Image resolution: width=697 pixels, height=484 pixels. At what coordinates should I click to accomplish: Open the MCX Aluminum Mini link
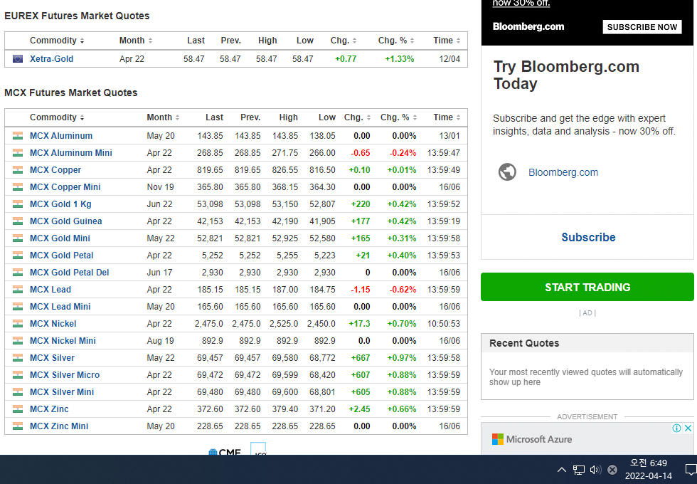tap(71, 152)
